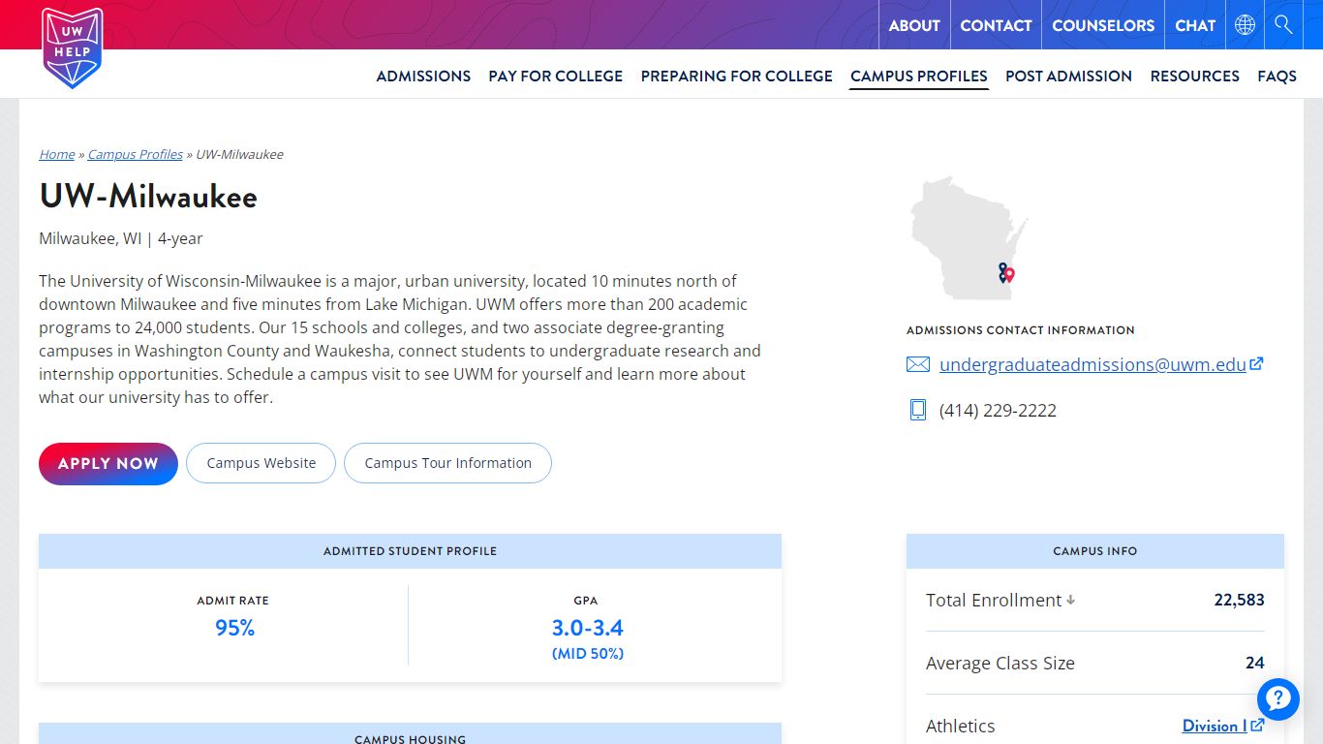Screen dimensions: 1323x744
Task: Open the Campus Profiles breadcrumb link
Action: tap(136, 154)
